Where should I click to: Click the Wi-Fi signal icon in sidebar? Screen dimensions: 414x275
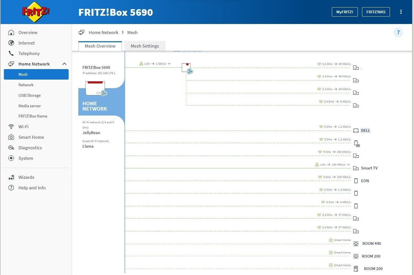coord(11,127)
